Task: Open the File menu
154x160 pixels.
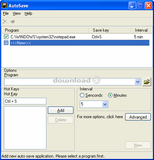Action: 6,13
